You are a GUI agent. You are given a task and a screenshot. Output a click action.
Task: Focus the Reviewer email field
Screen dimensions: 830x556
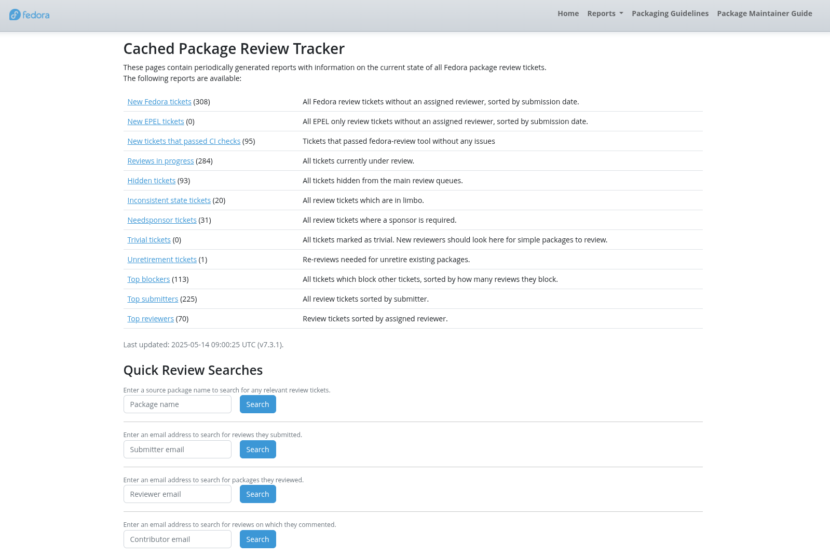click(178, 494)
